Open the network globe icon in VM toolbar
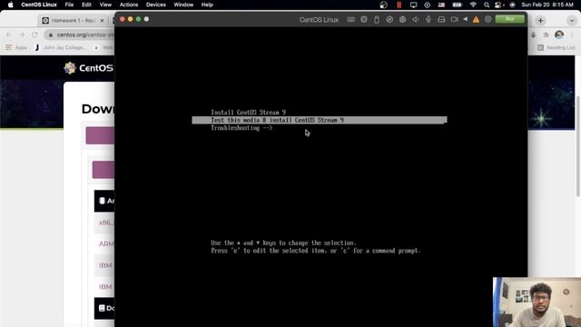 coord(402,19)
